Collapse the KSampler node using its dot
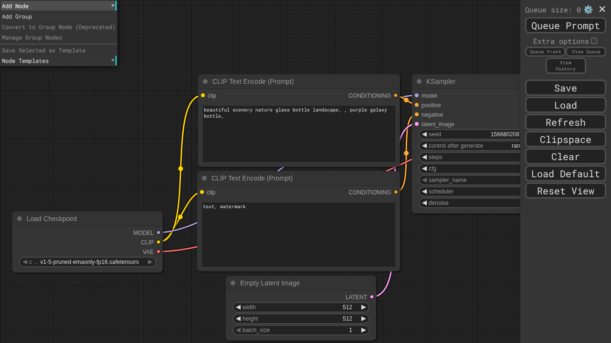Image resolution: width=611 pixels, height=343 pixels. pyautogui.click(x=419, y=81)
